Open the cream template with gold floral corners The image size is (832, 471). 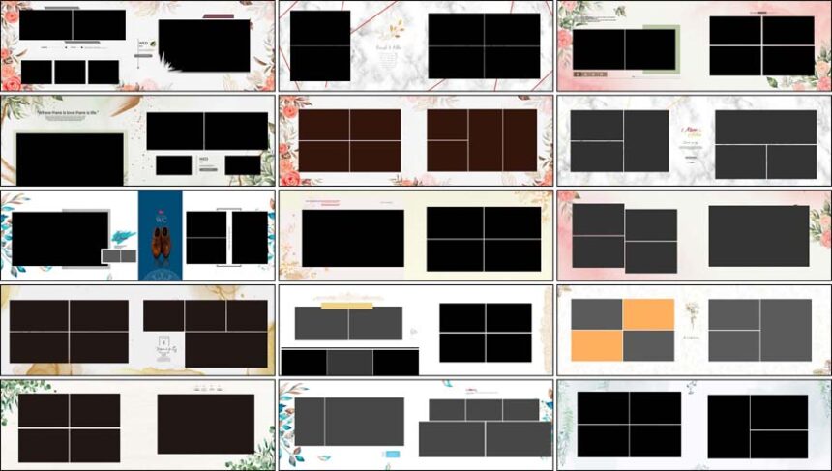click(416, 236)
